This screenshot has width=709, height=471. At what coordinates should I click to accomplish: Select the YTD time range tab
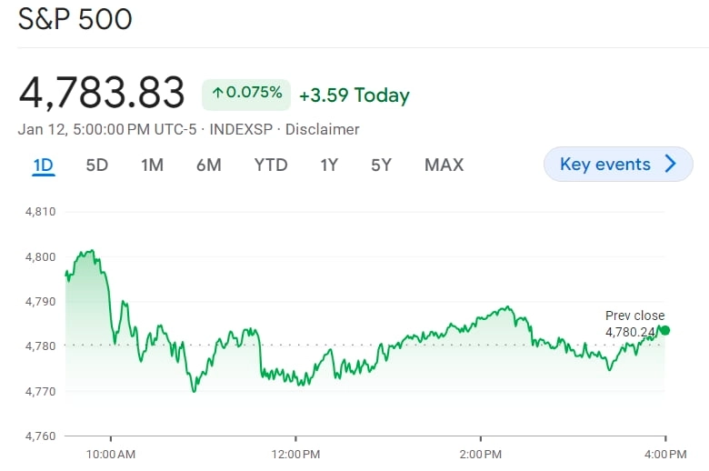[x=270, y=165]
